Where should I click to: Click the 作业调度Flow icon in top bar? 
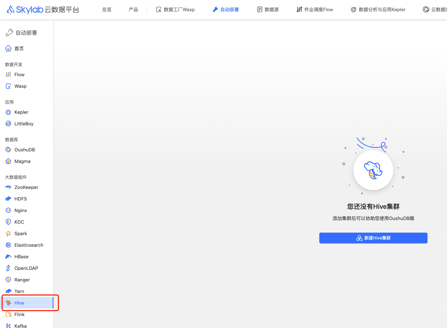(x=299, y=10)
